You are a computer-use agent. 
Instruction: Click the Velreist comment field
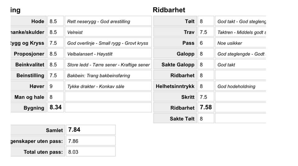click(x=108, y=32)
